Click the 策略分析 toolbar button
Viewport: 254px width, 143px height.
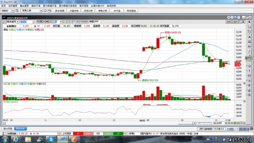[102, 11]
